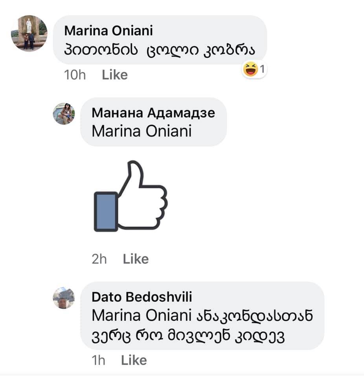Viewport: 364px width, 377px height.
Task: Like the thumbs up sticker reply
Action: pyautogui.click(x=135, y=258)
